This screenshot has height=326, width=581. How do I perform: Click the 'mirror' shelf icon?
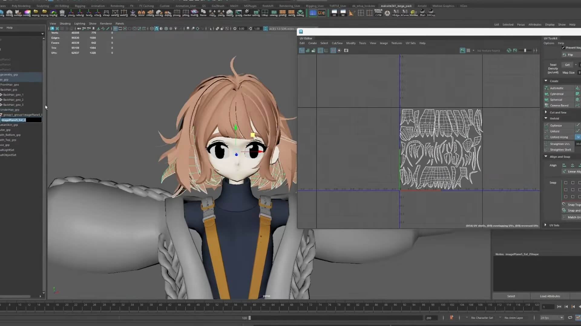click(x=141, y=13)
